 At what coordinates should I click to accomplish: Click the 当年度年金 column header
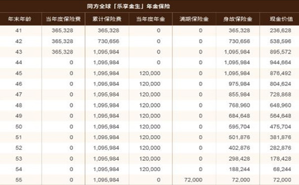pos(150,19)
